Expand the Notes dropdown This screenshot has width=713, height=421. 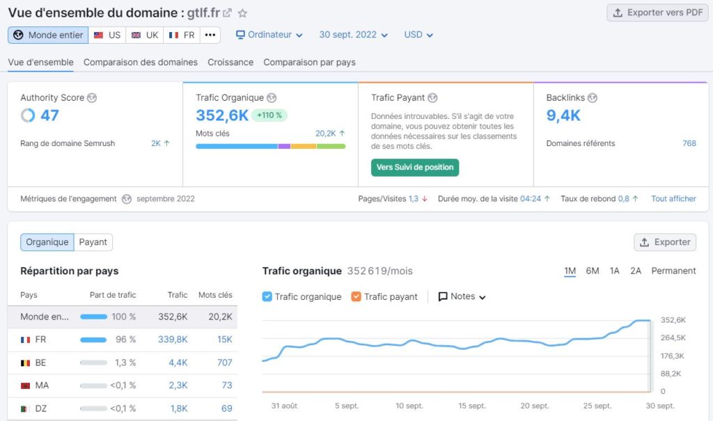coord(462,297)
